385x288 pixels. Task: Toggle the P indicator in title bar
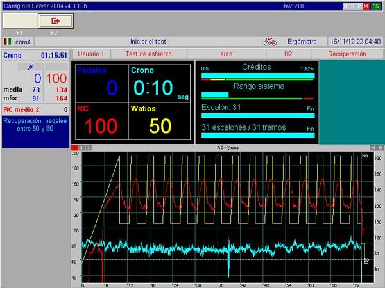pyautogui.click(x=359, y=6)
